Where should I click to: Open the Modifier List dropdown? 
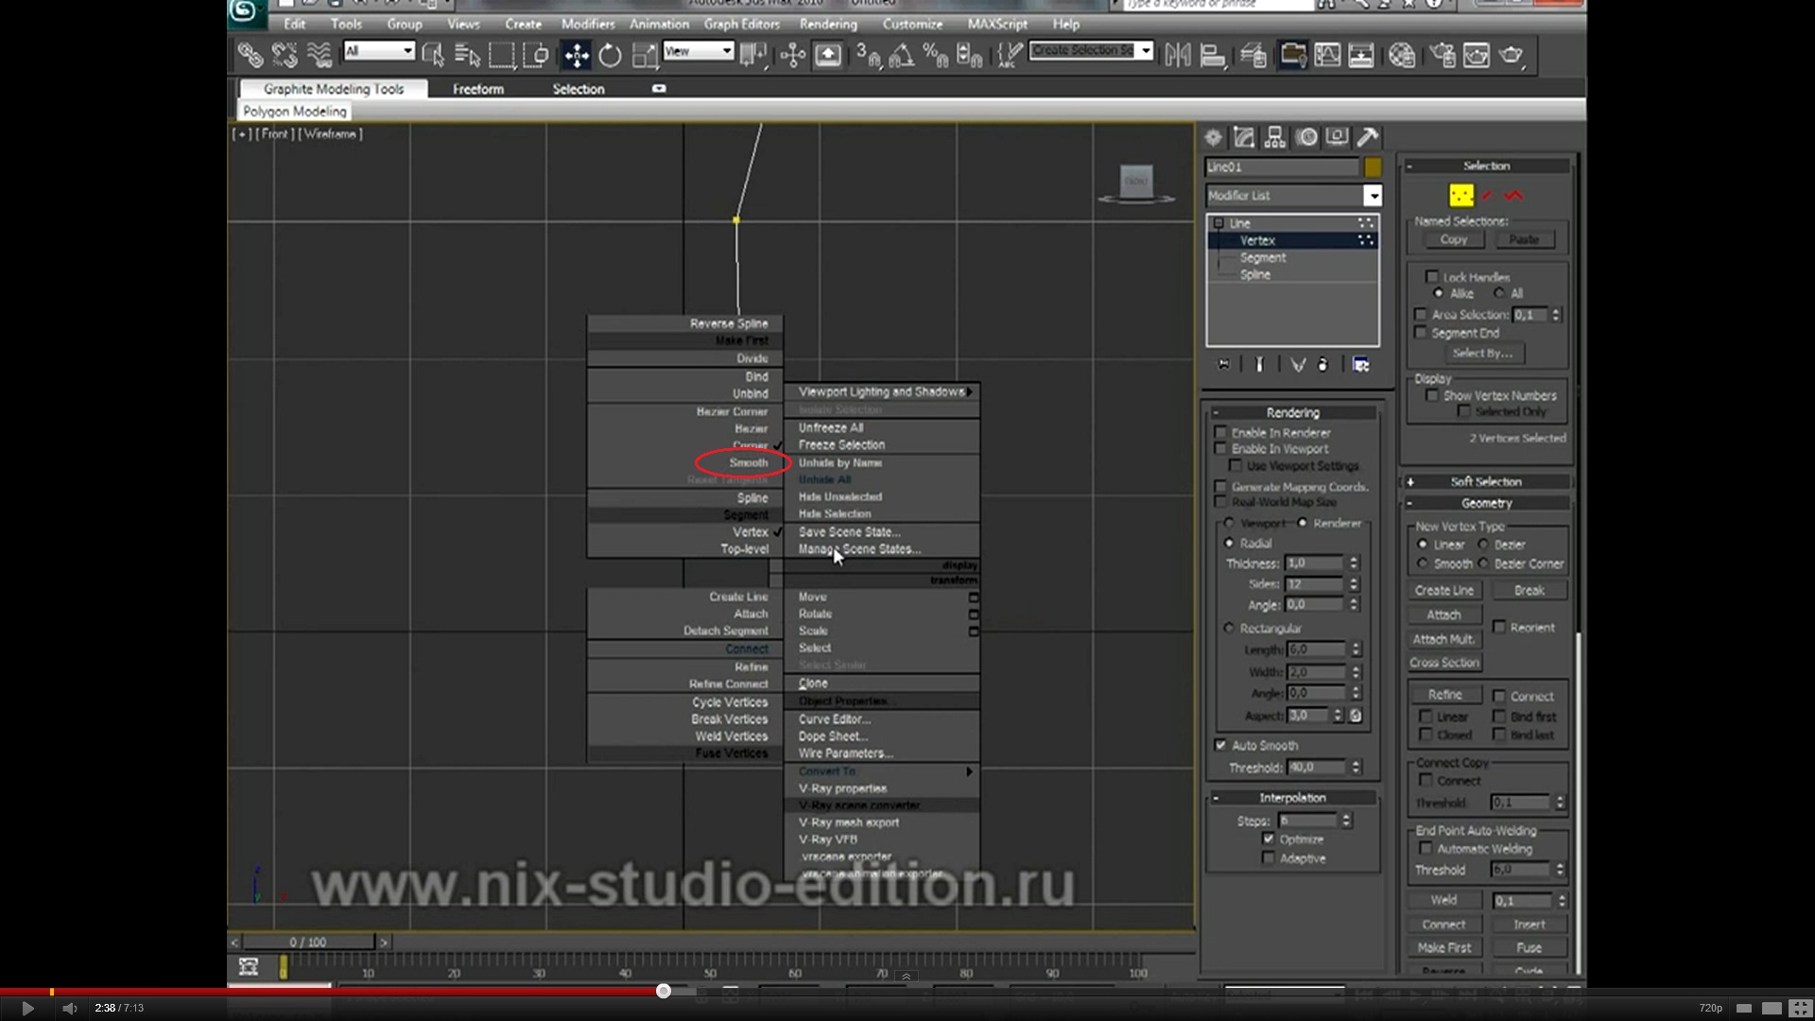[x=1373, y=196]
